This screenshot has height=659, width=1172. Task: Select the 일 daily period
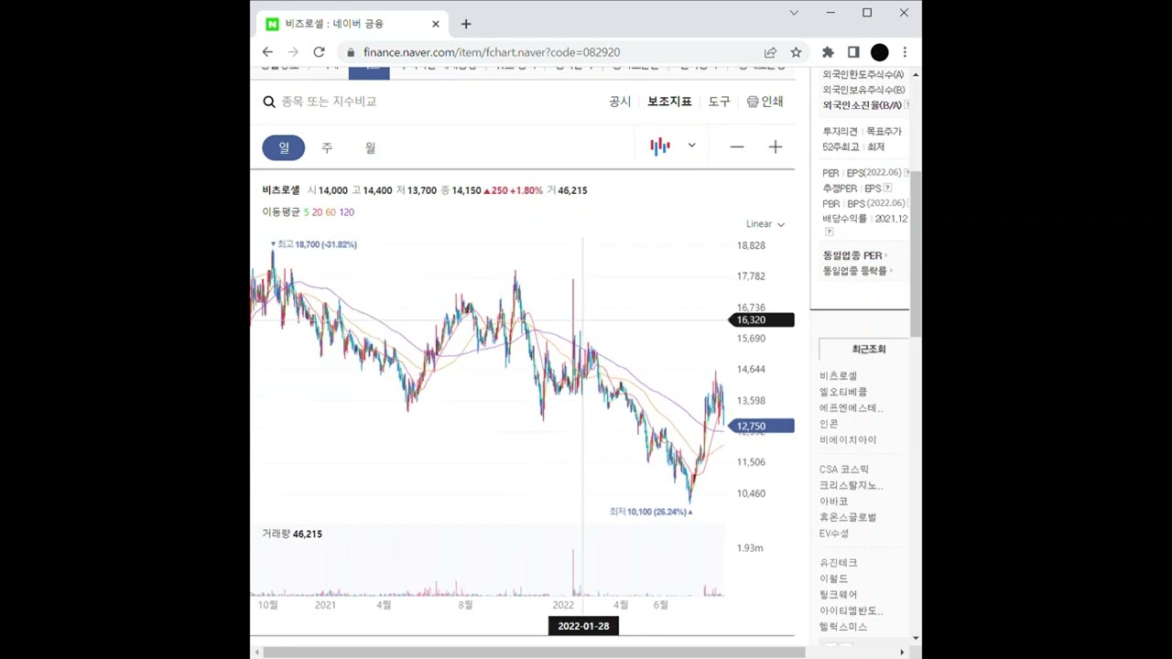[x=284, y=147]
